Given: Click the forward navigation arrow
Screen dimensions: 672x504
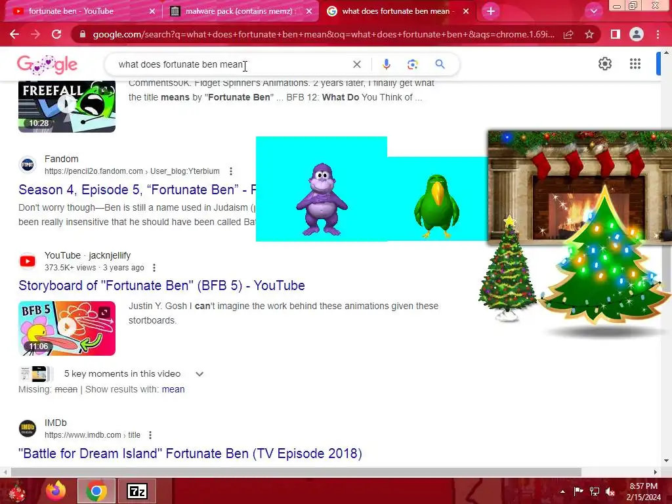Looking at the screenshot, I should pos(35,34).
